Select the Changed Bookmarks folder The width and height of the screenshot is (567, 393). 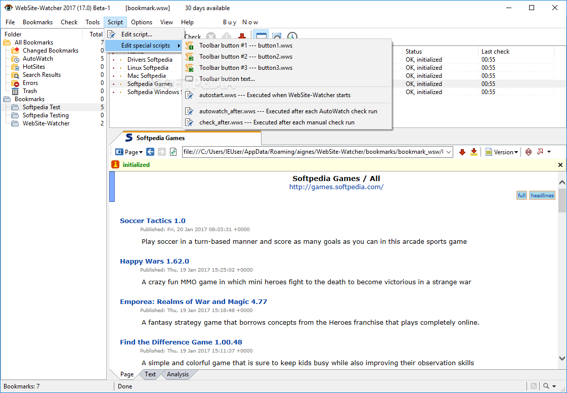coord(50,51)
